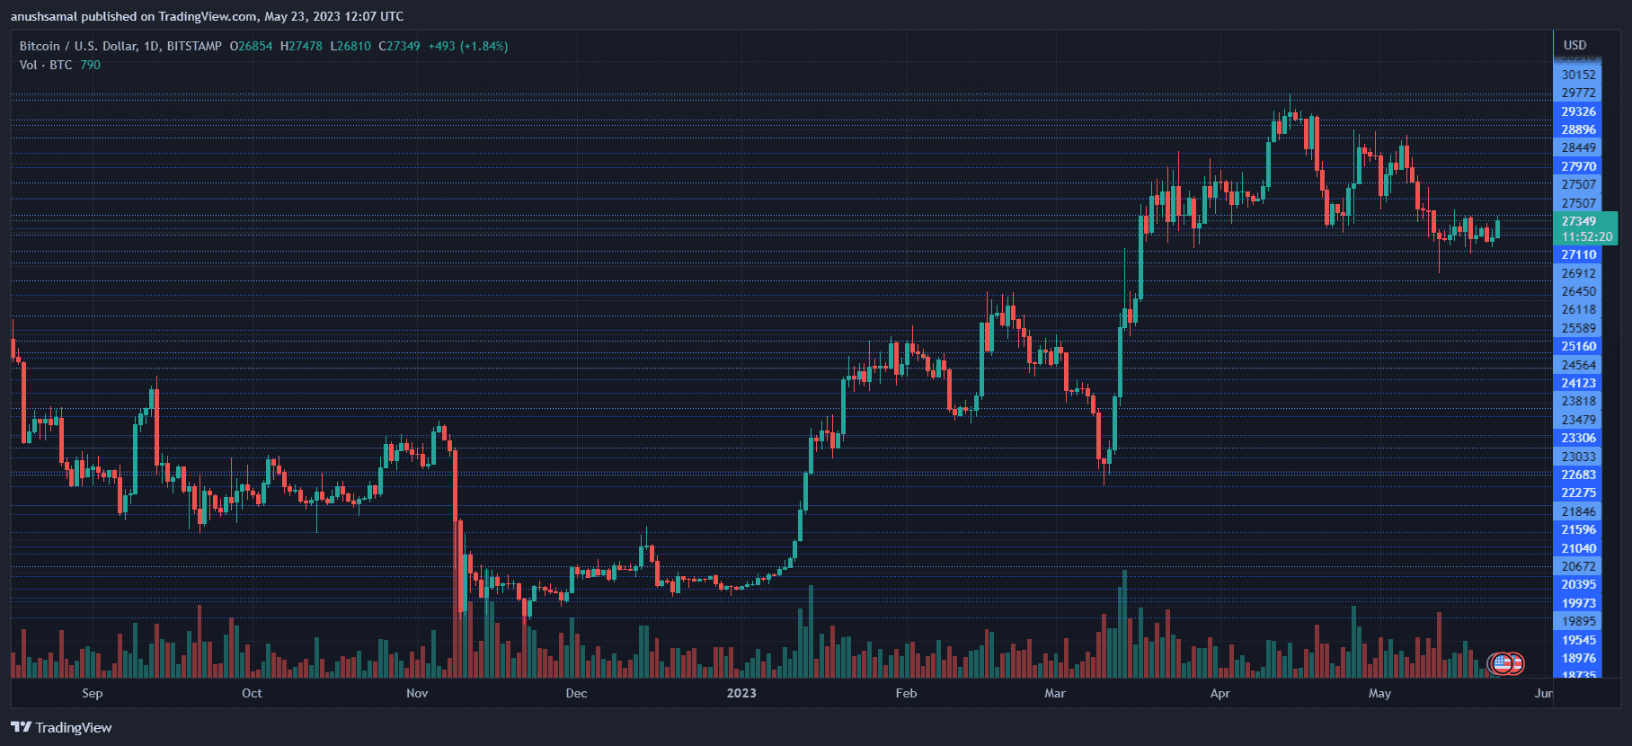Click the May label on the time axis
The width and height of the screenshot is (1632, 746).
1379,693
